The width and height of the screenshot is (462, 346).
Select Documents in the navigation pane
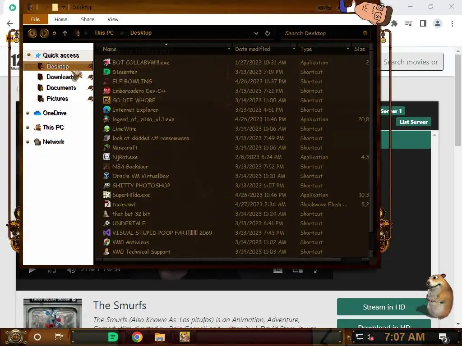[x=61, y=88]
